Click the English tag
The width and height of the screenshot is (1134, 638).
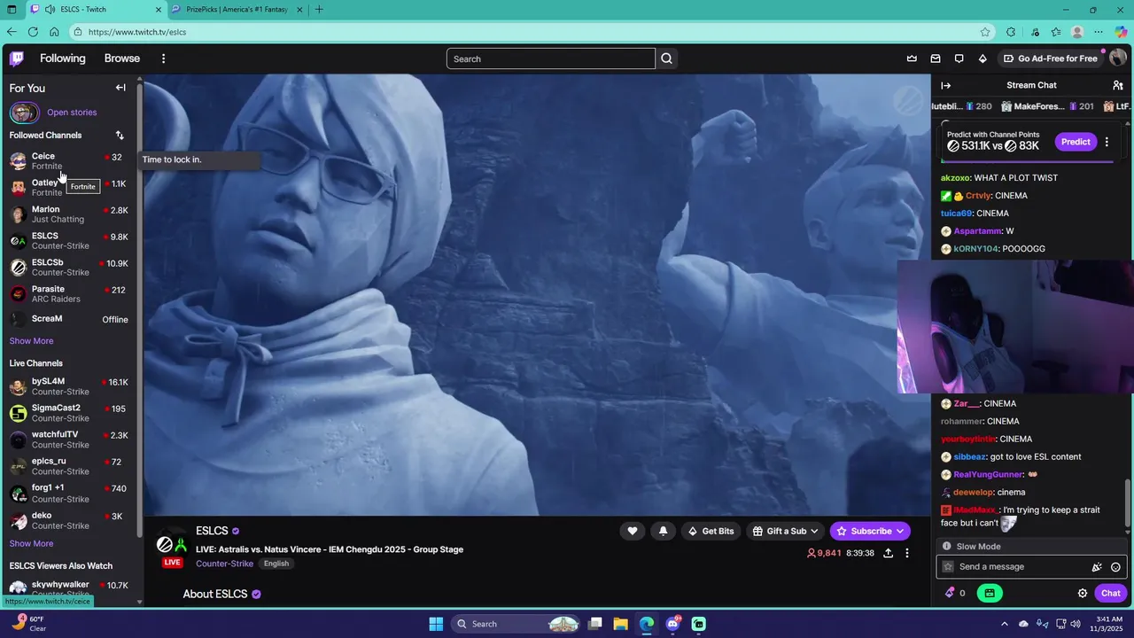[x=276, y=564]
